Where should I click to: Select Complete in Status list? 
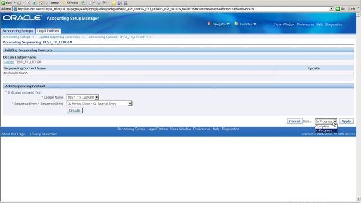[326, 126]
